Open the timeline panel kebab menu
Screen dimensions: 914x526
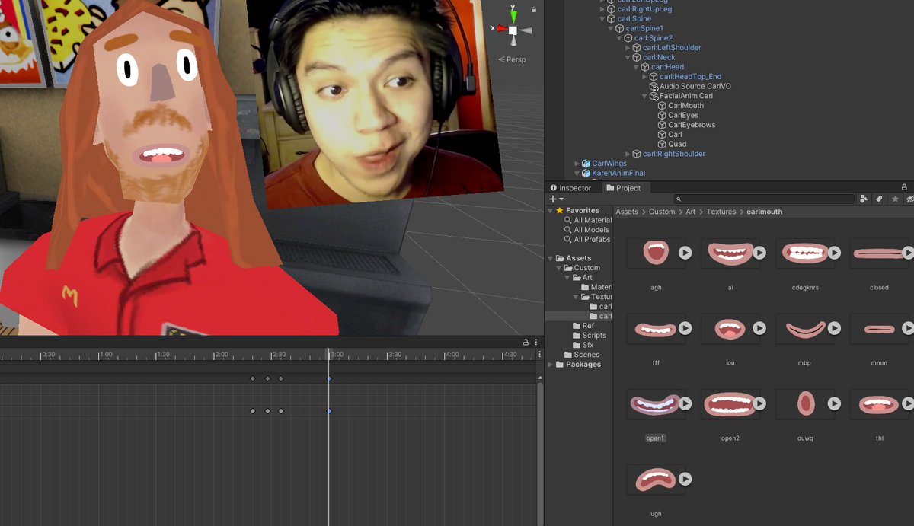pos(536,343)
